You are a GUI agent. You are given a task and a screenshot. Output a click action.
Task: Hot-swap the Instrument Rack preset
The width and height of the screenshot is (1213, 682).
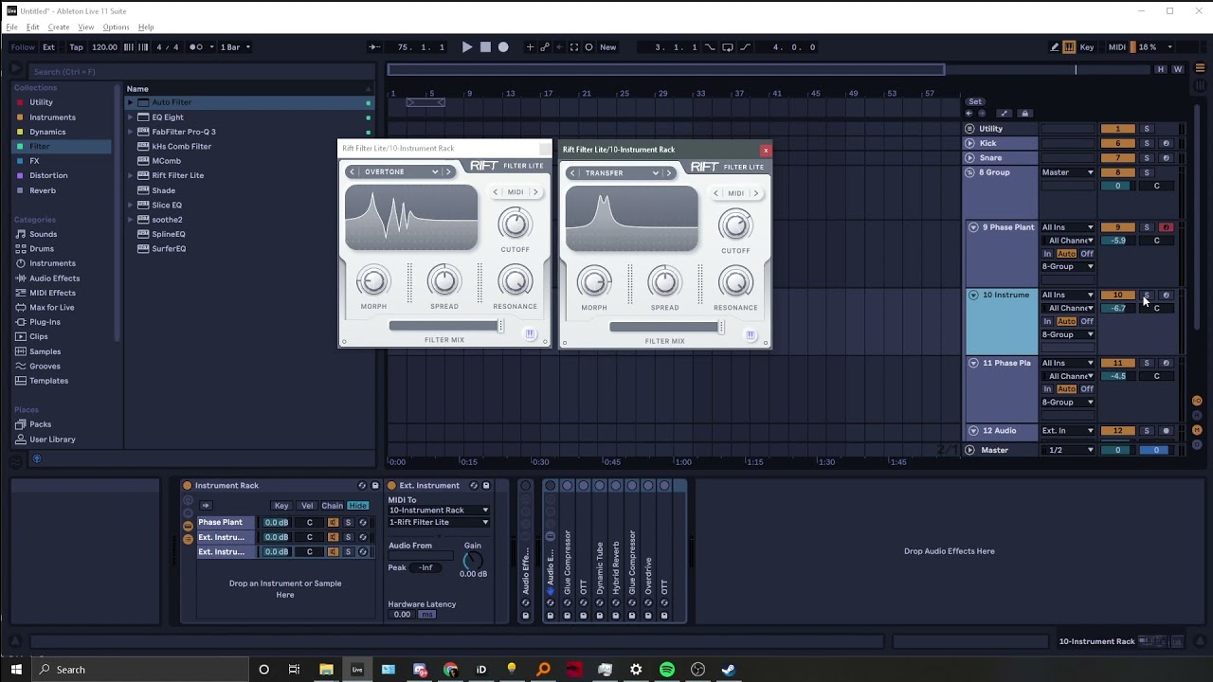[362, 486]
